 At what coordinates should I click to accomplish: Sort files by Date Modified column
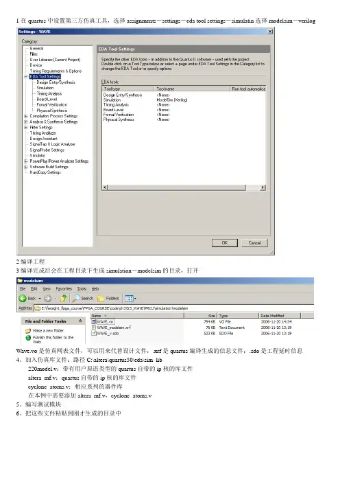click(280, 316)
